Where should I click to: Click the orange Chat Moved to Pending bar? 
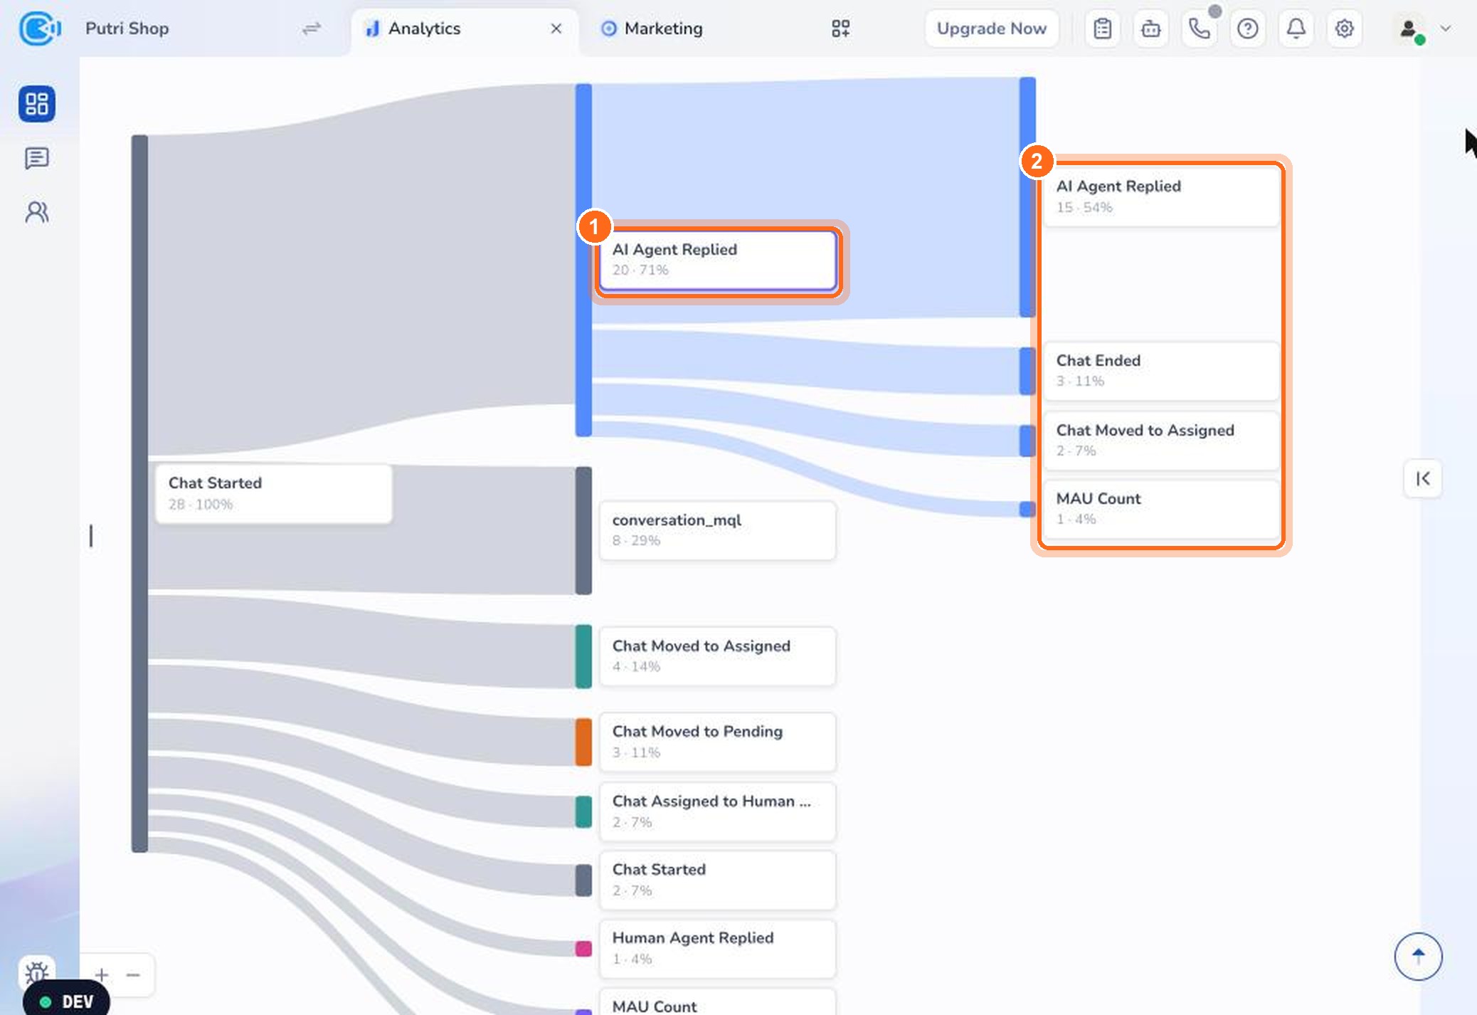point(583,742)
